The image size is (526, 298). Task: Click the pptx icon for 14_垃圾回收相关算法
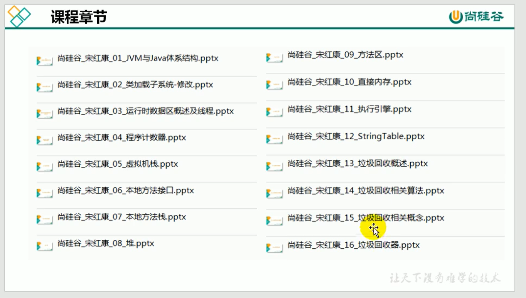275,193
